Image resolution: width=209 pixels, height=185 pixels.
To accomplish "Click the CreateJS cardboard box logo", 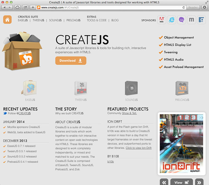I will [22, 51].
